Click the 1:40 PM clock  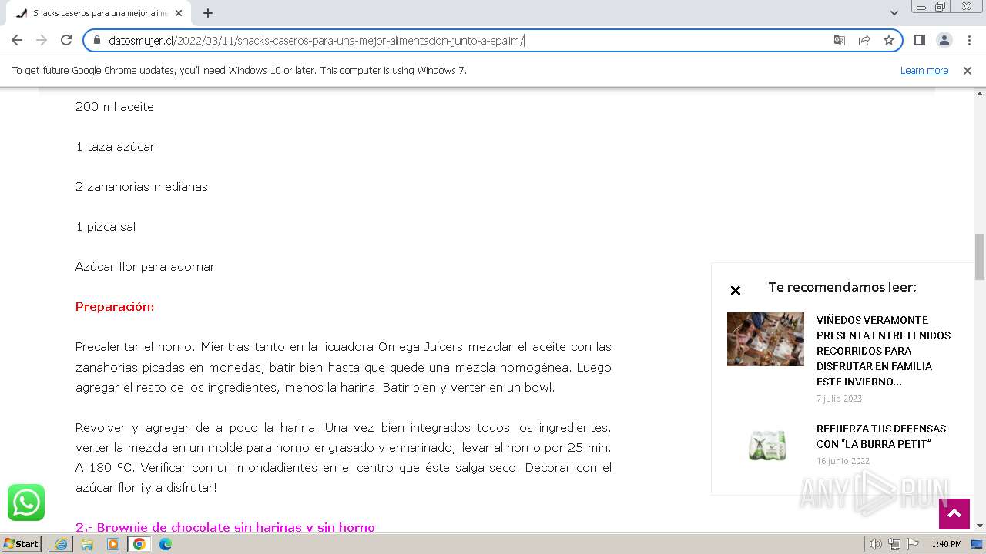click(x=946, y=544)
